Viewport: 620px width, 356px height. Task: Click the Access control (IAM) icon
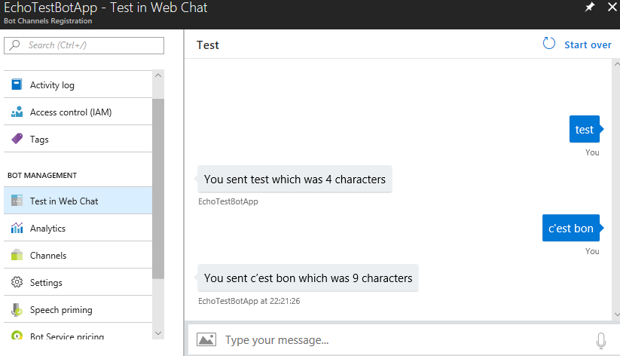(17, 112)
